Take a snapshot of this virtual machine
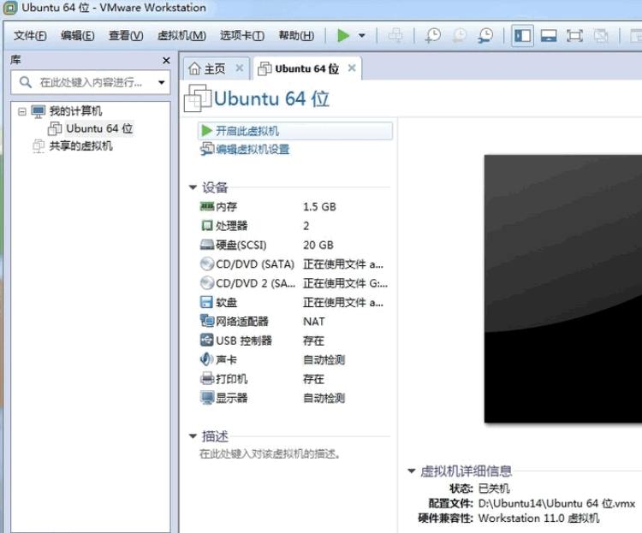 [433, 35]
